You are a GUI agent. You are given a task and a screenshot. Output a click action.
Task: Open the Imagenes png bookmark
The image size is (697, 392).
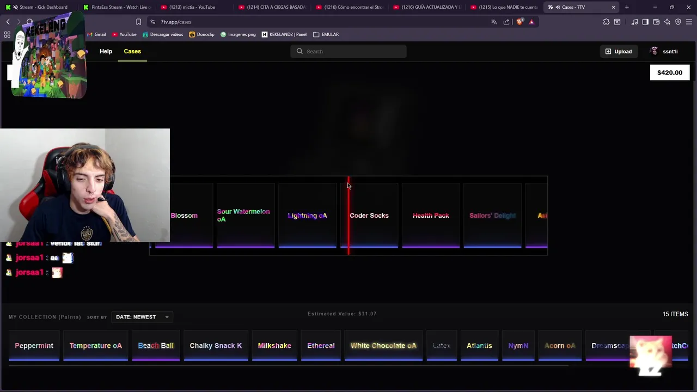click(238, 34)
